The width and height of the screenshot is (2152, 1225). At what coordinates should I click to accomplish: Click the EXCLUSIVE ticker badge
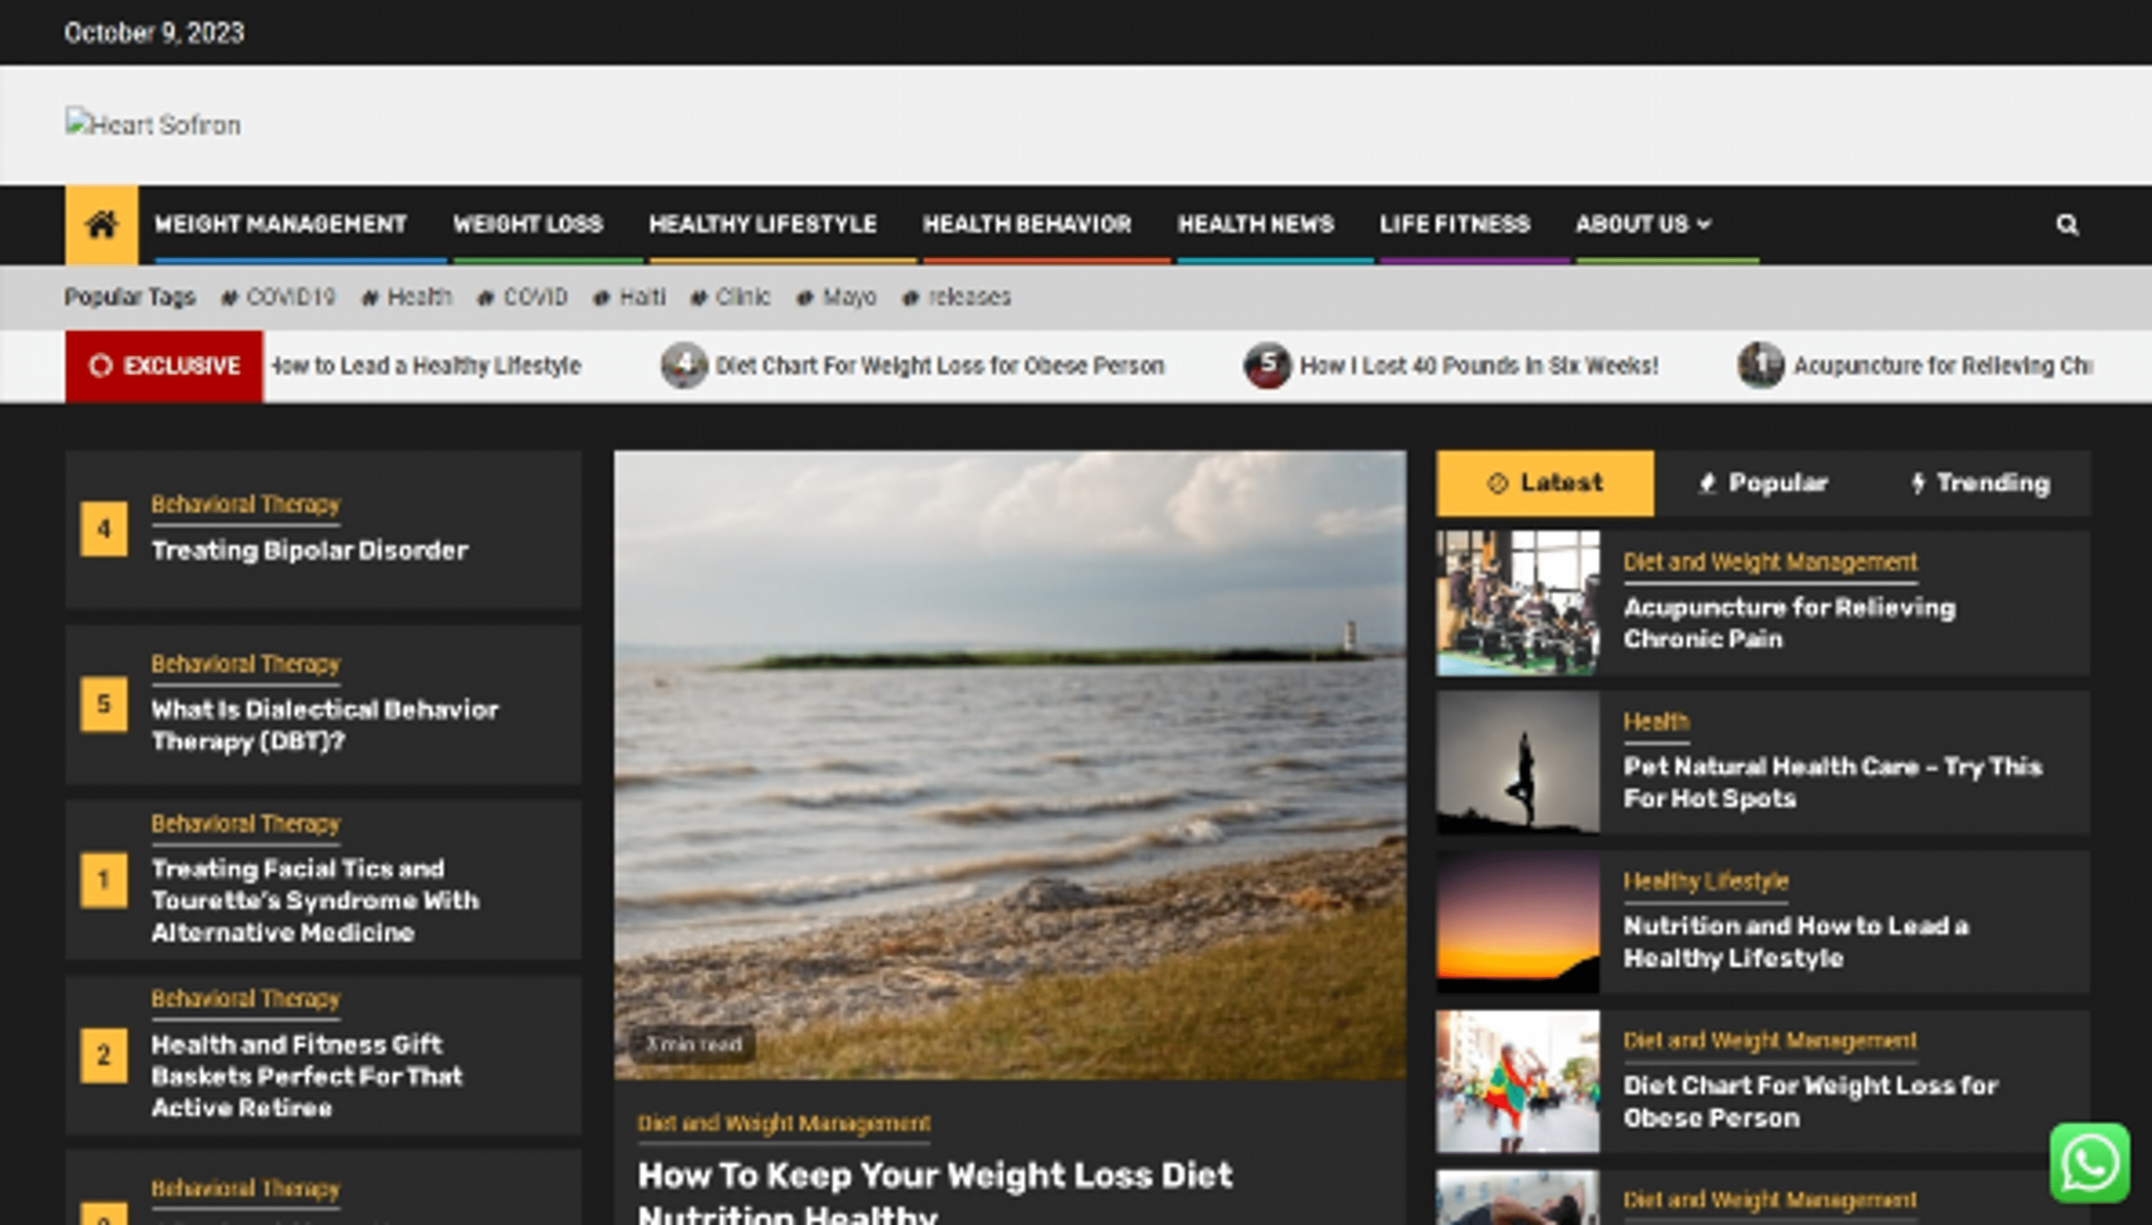[164, 366]
